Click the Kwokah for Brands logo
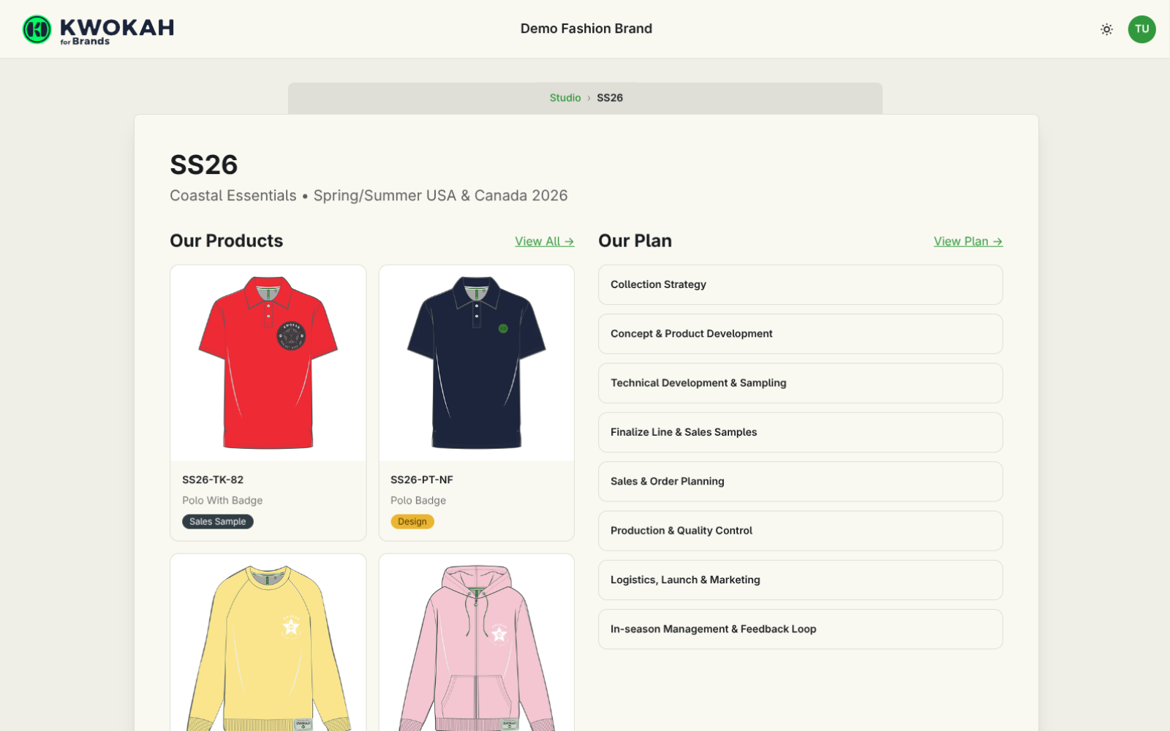Image resolution: width=1170 pixels, height=731 pixels. pyautogui.click(x=97, y=29)
